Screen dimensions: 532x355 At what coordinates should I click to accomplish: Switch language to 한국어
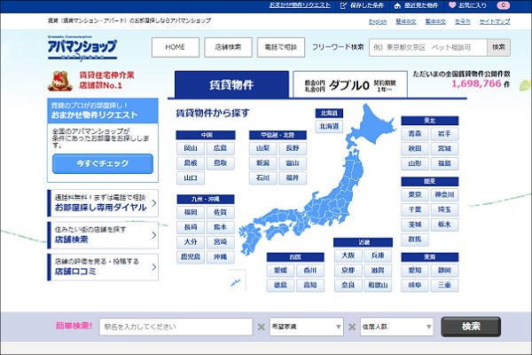(463, 21)
